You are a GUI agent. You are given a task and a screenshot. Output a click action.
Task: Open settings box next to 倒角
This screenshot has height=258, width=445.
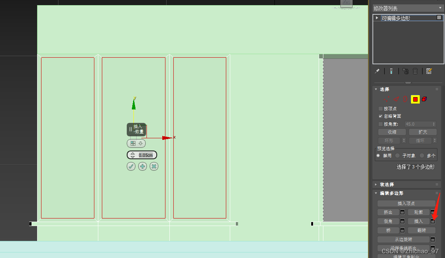(x=402, y=221)
